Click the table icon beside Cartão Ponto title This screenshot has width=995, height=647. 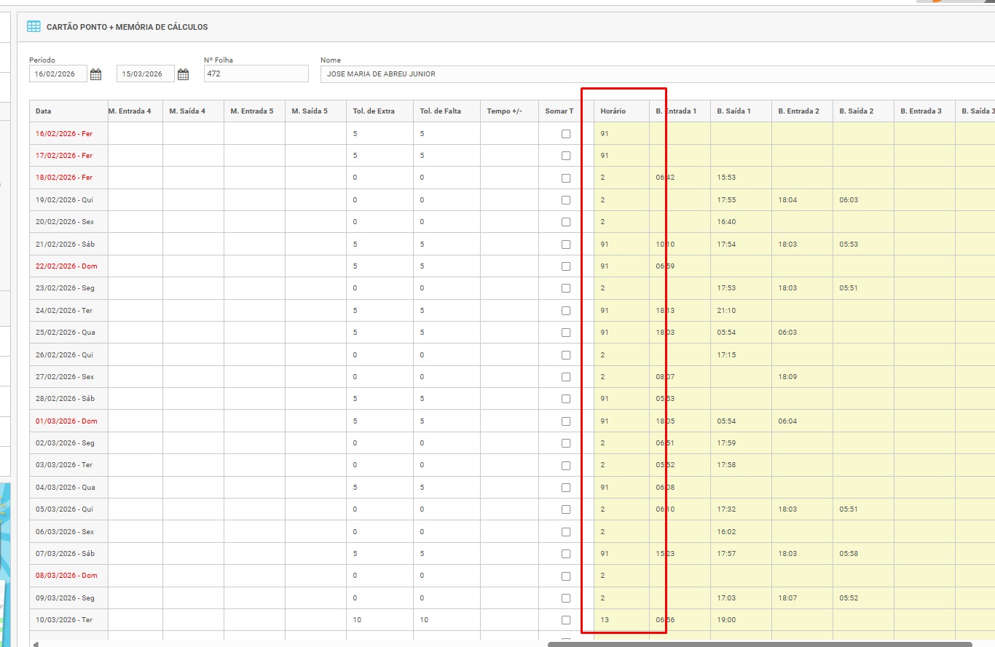[34, 27]
